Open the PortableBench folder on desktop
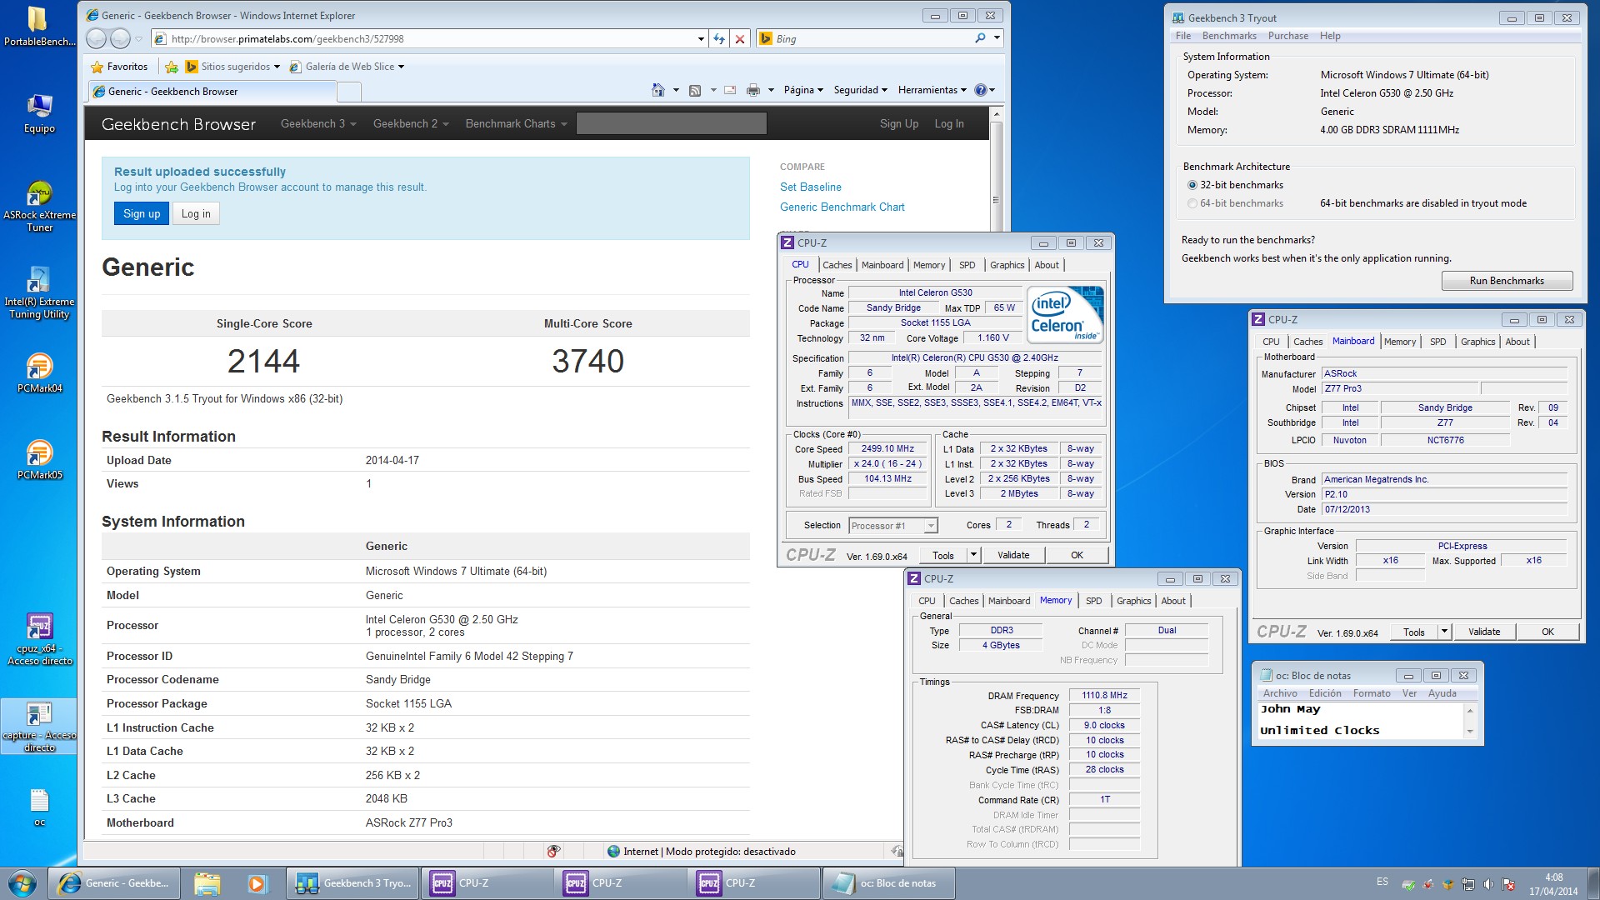 click(38, 26)
